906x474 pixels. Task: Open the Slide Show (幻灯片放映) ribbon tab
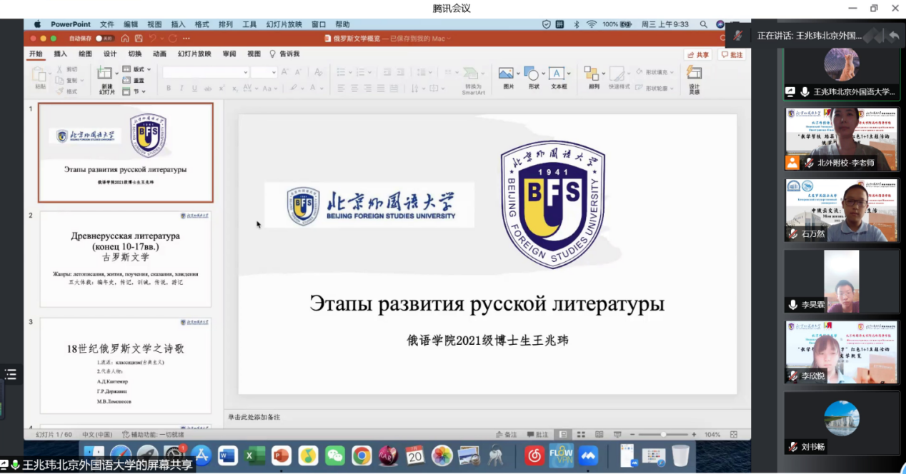194,54
